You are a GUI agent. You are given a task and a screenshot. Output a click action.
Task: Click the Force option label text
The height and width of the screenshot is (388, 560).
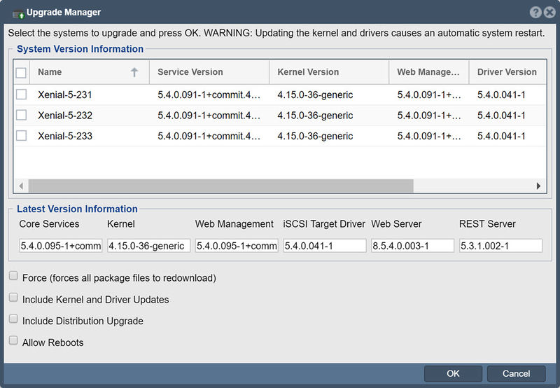click(119, 278)
